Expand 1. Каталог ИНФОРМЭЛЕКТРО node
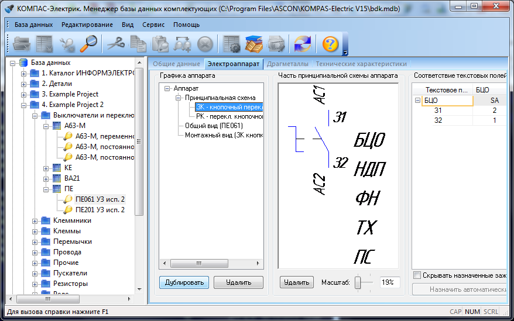The image size is (514, 321). (x=23, y=74)
